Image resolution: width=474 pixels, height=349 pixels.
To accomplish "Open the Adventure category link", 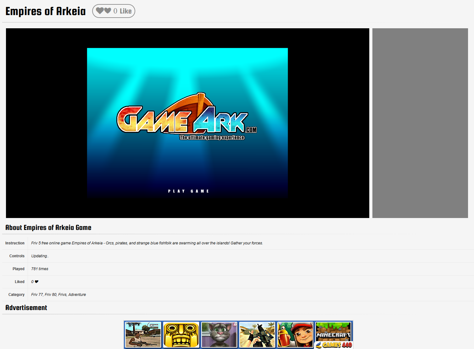I will (77, 294).
